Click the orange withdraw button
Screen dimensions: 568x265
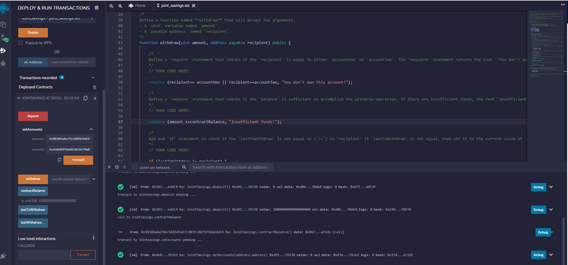point(33,179)
